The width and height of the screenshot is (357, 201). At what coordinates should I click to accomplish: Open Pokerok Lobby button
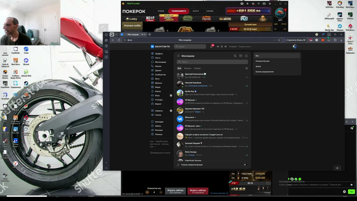click(132, 19)
